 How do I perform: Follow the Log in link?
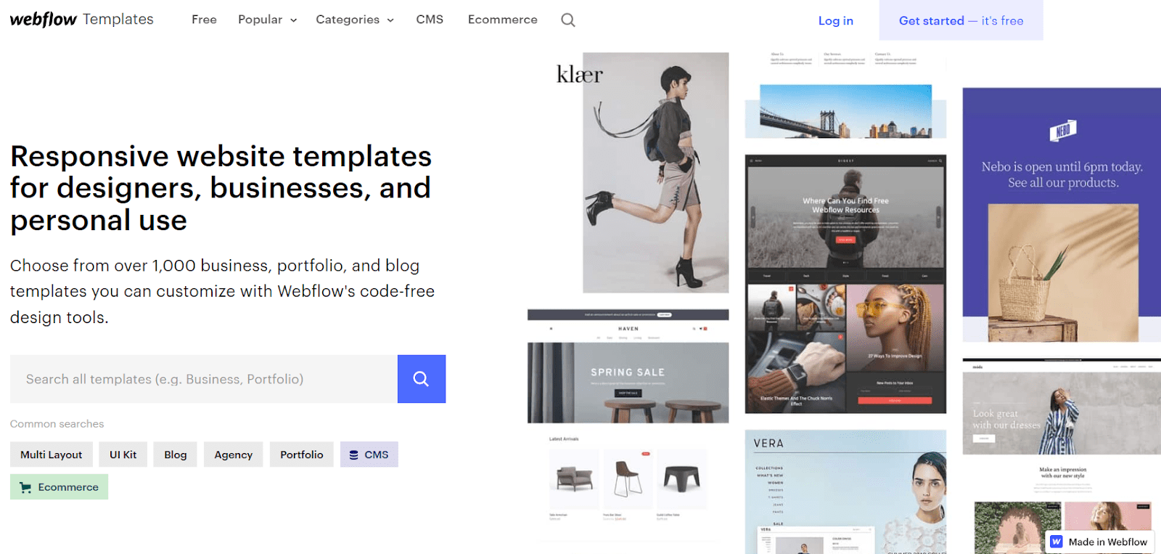tap(836, 21)
